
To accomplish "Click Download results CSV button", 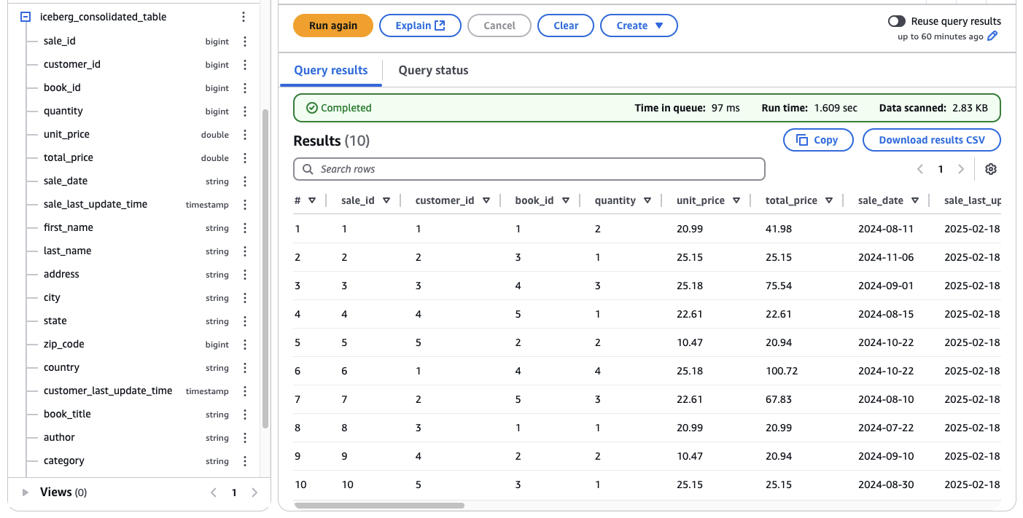I will [931, 140].
